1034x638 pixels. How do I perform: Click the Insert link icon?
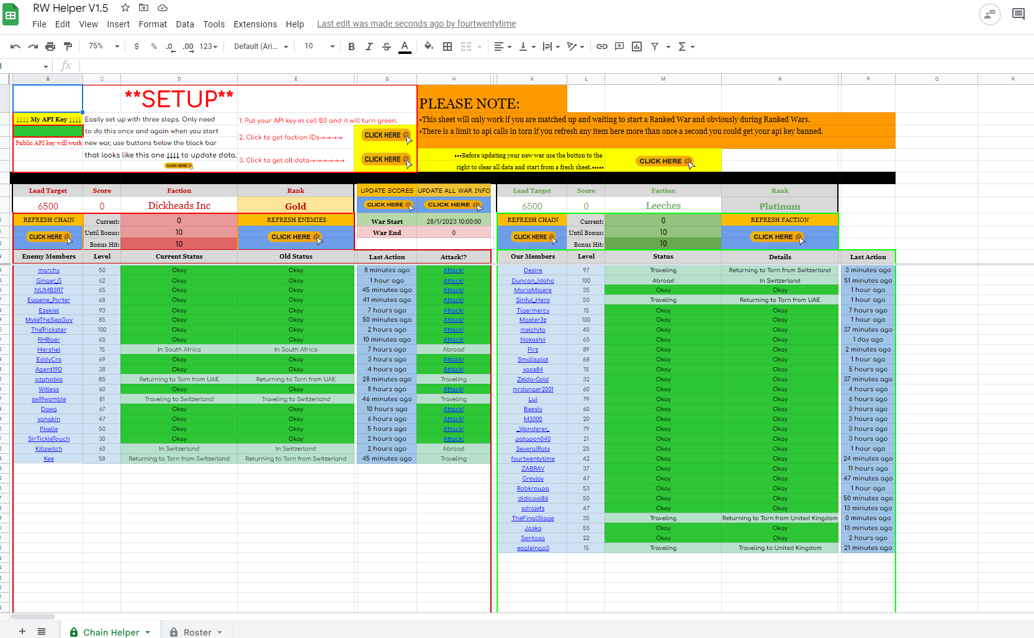(x=601, y=47)
